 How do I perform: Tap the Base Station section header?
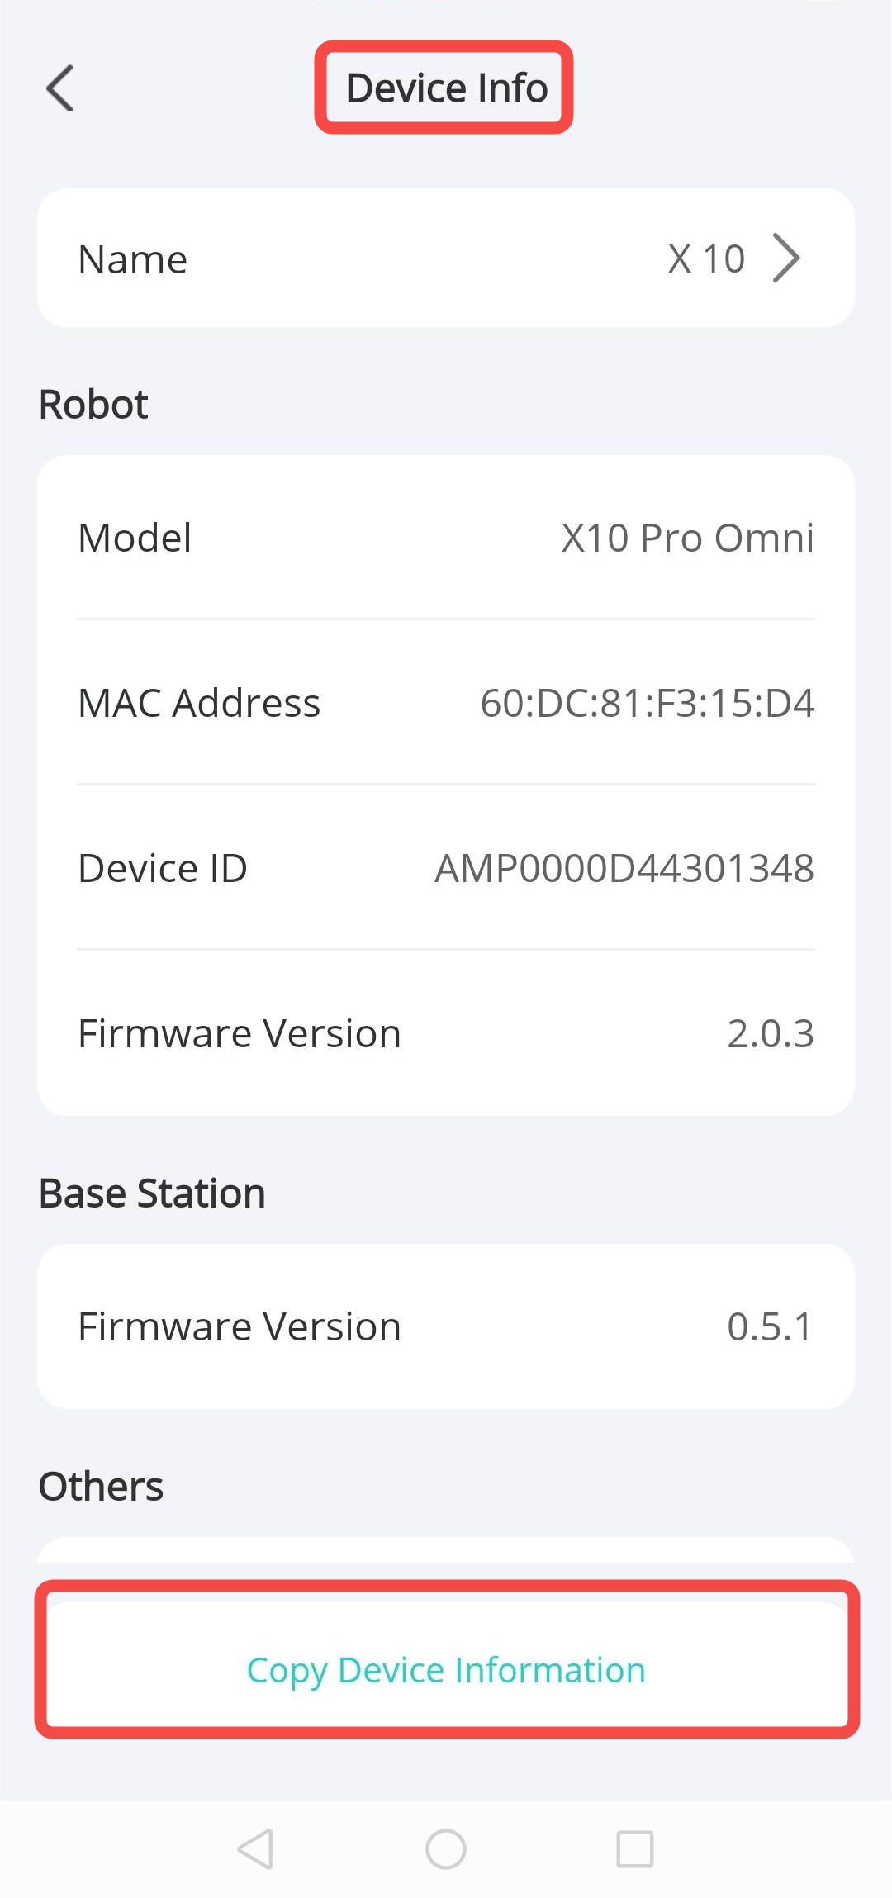tap(152, 1193)
